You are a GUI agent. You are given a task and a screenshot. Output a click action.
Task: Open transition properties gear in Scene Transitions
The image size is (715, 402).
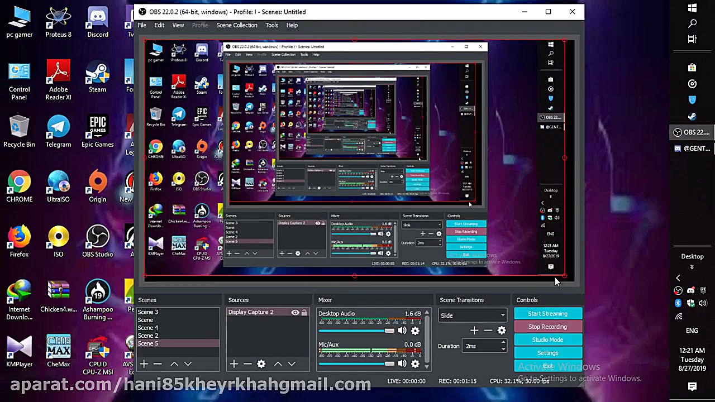tap(502, 331)
